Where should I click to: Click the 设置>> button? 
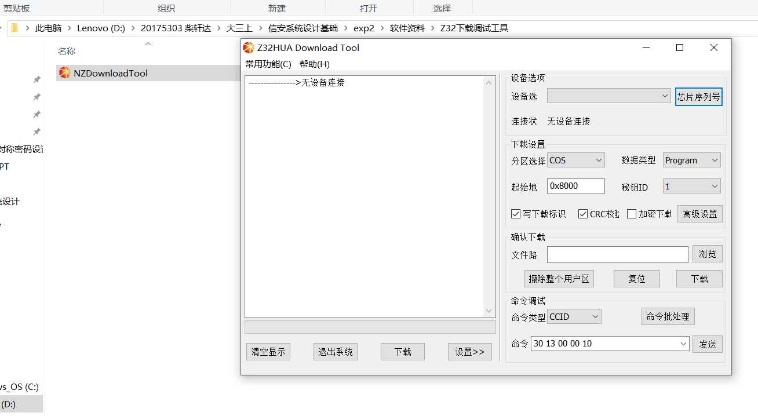coord(470,352)
